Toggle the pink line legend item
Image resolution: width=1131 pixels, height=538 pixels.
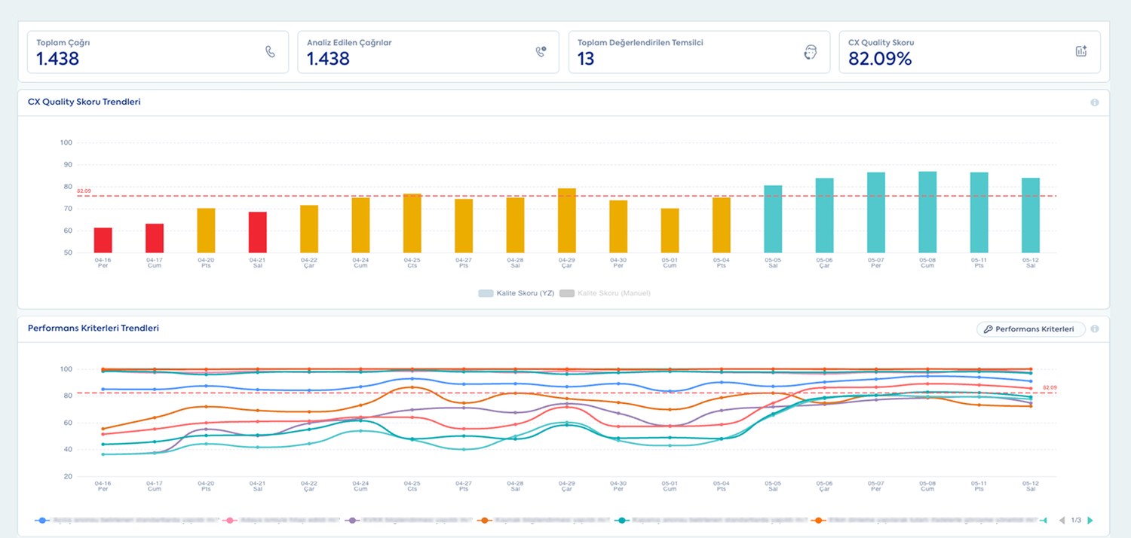pyautogui.click(x=280, y=521)
